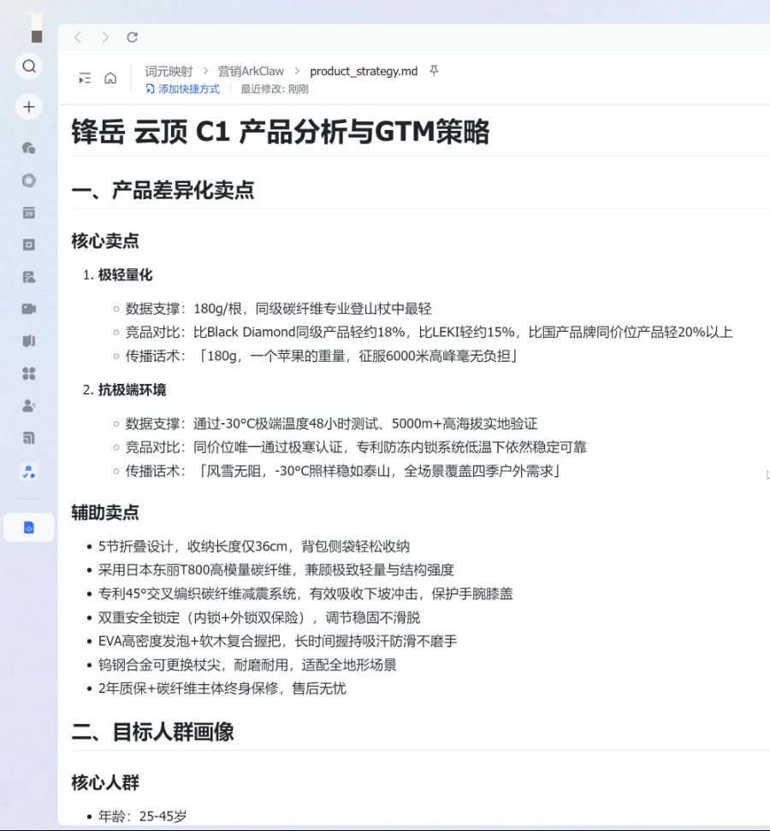This screenshot has width=770, height=831.
Task: Open the video meeting camera icon
Action: coord(29,309)
